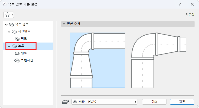Image resolution: width=199 pixels, height=108 pixels.
Task: Select the 세그먼트 tree label
Action: point(24,31)
